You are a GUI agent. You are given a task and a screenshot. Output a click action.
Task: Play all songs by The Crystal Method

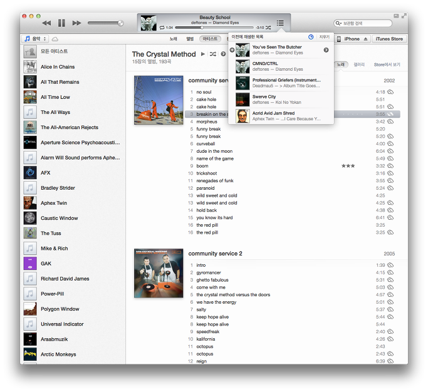pyautogui.click(x=203, y=54)
